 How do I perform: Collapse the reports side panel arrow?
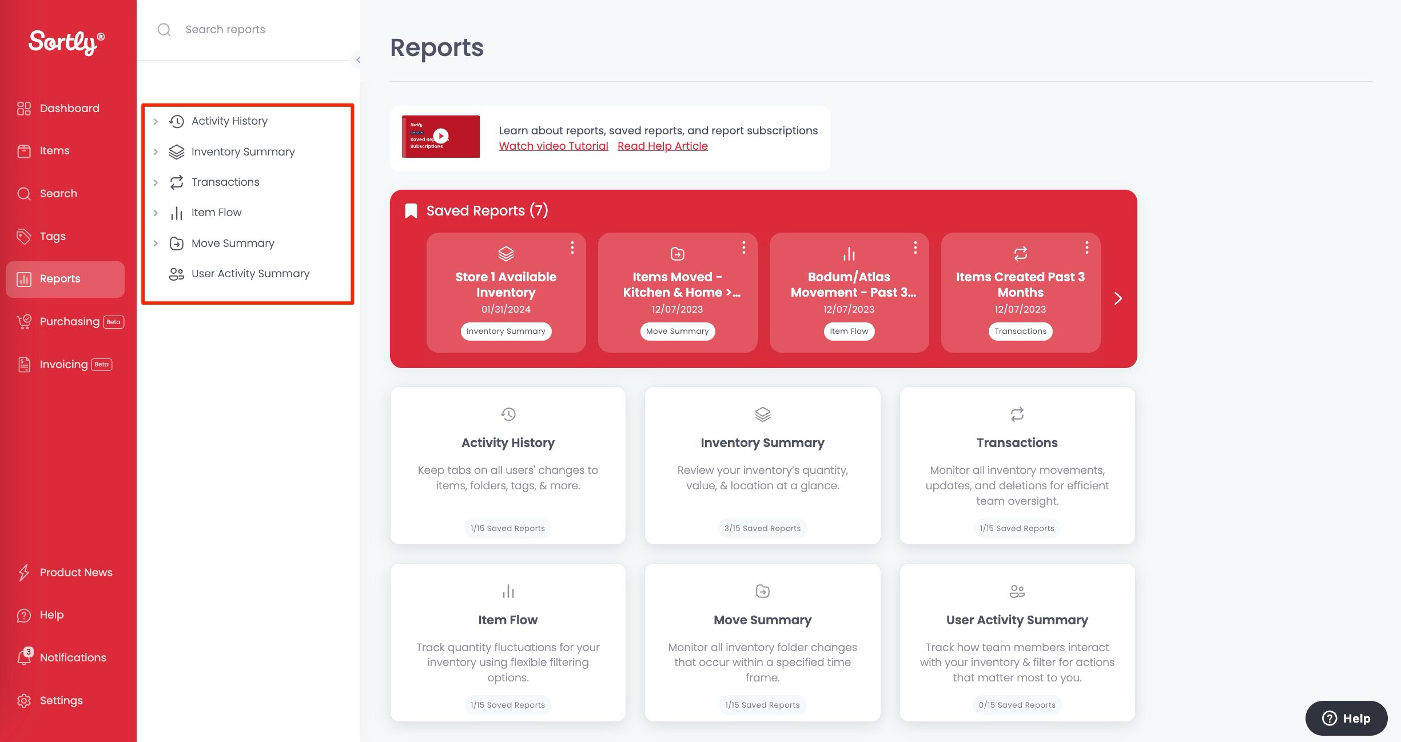[x=358, y=59]
